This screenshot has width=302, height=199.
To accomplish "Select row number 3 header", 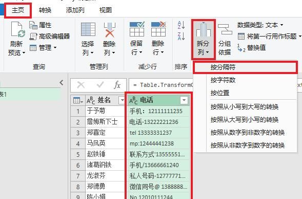I will (78, 133).
